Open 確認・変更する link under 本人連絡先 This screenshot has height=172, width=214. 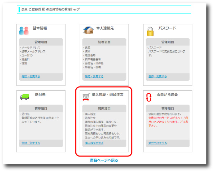[94, 76]
